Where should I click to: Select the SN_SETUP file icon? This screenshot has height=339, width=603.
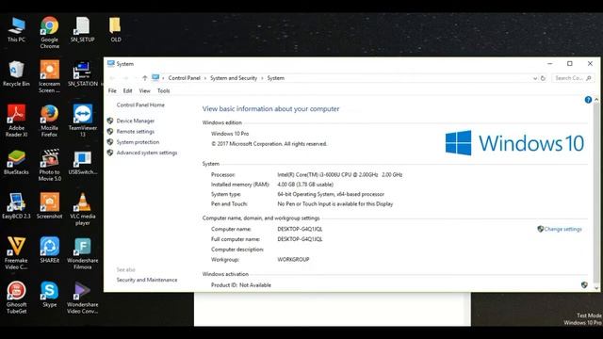(82, 29)
